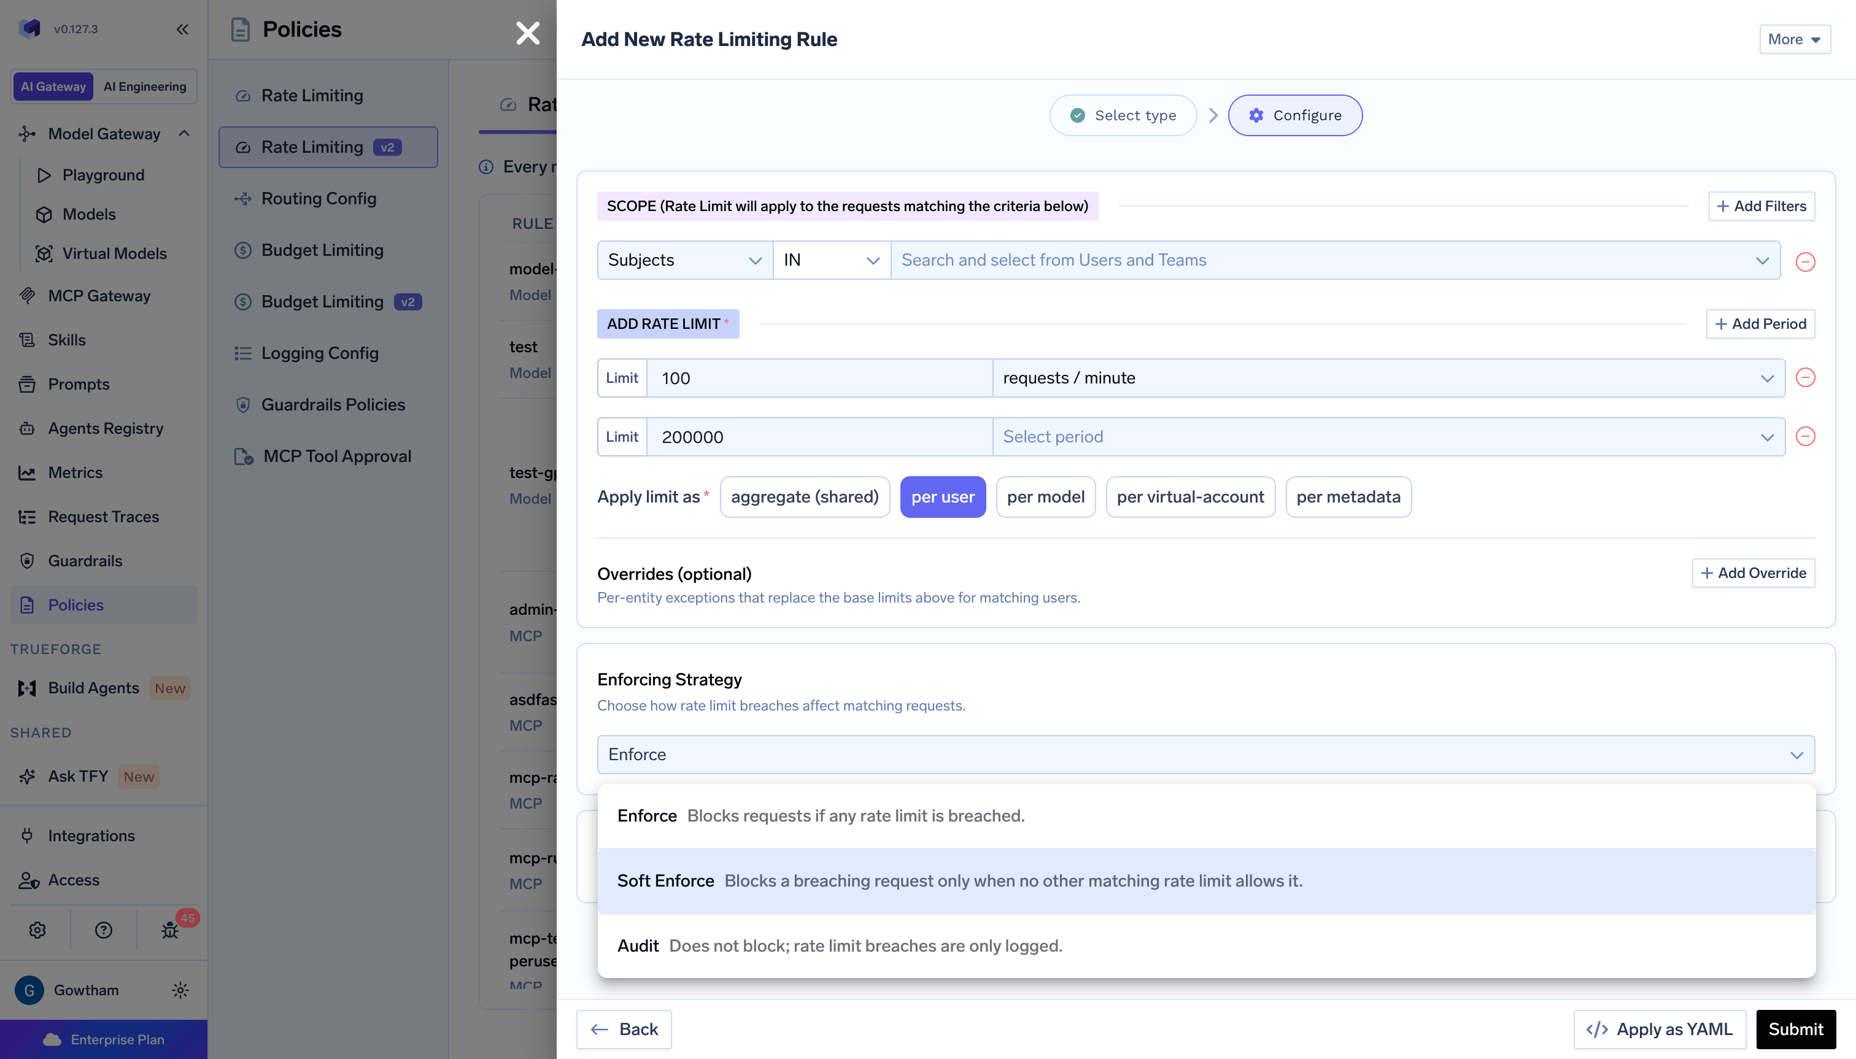This screenshot has width=1856, height=1059.
Task: Open the Enforce strategy dropdown
Action: 1205,754
